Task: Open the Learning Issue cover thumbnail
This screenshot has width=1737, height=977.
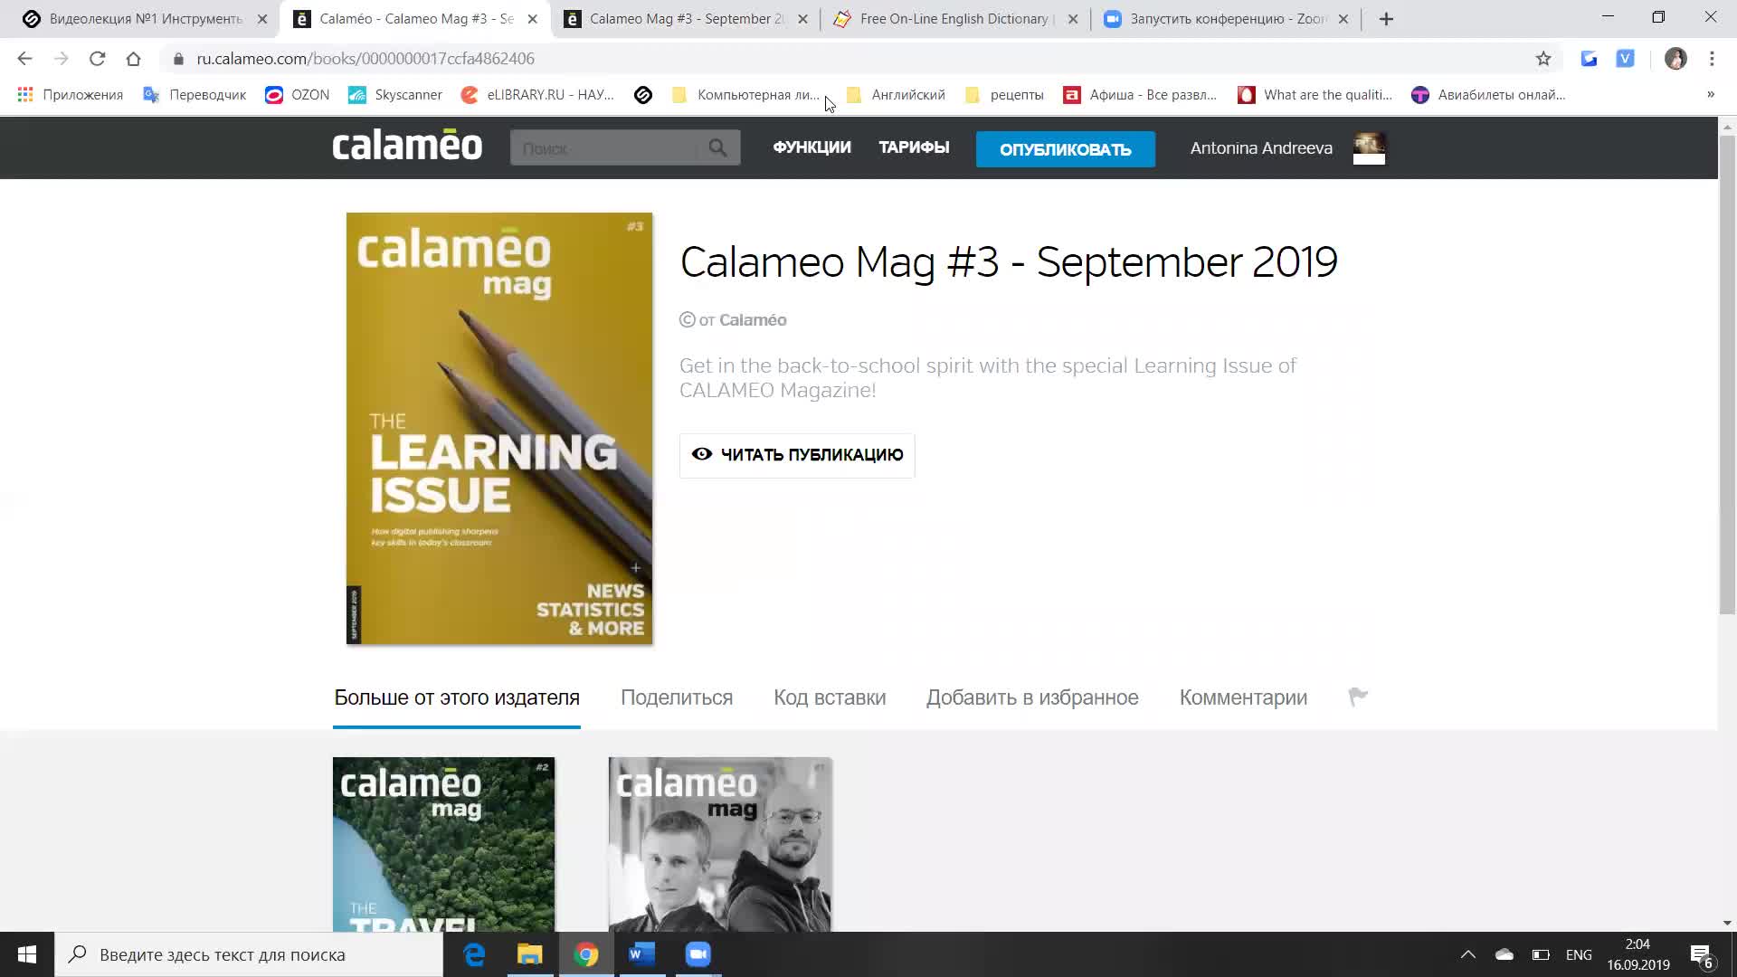Action: [499, 429]
